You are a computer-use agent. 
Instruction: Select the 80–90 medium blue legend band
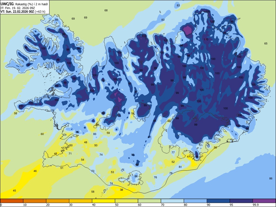click(195, 201)
